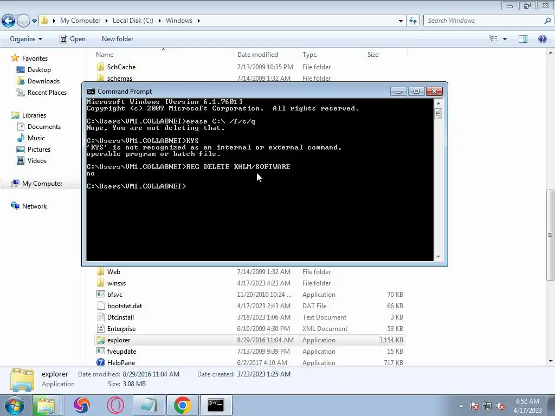Sort by Size column header
This screenshot has width=555, height=416.
(385, 55)
